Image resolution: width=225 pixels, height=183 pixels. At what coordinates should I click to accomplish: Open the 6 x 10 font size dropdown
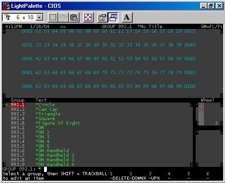[x=39, y=17]
